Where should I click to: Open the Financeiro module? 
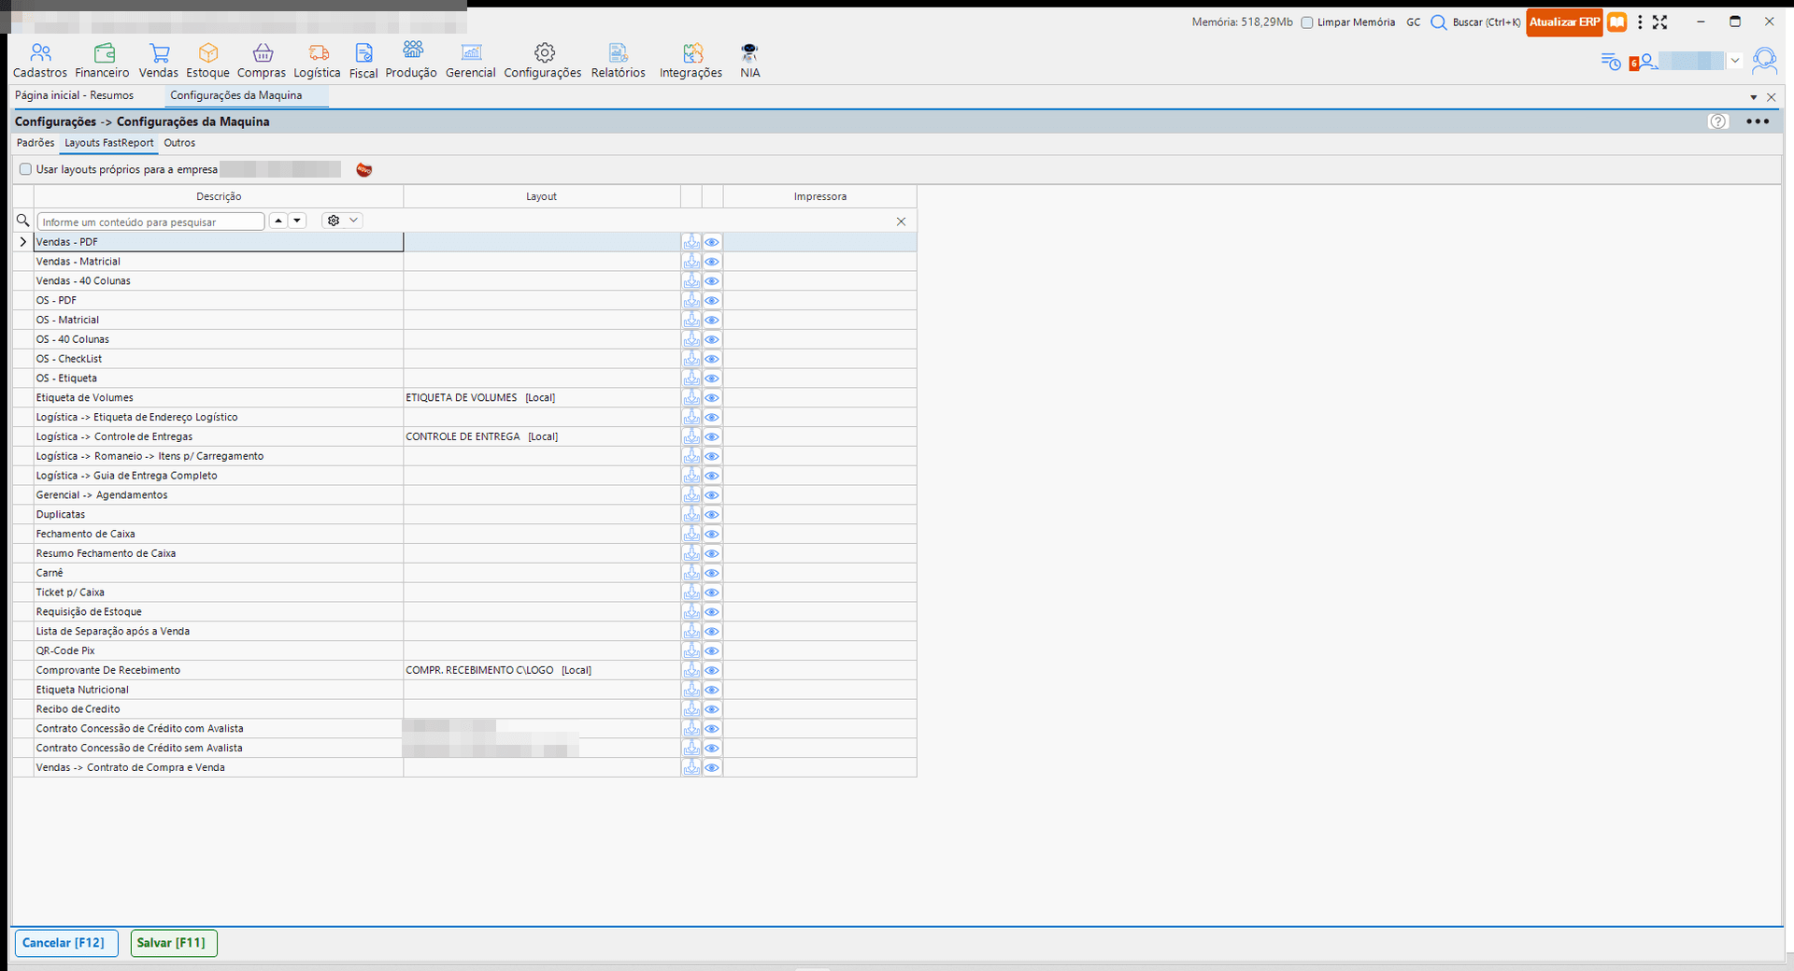pyautogui.click(x=103, y=61)
